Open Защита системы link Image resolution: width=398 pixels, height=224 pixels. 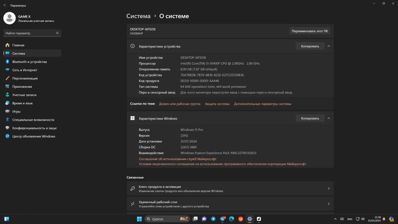(217, 104)
